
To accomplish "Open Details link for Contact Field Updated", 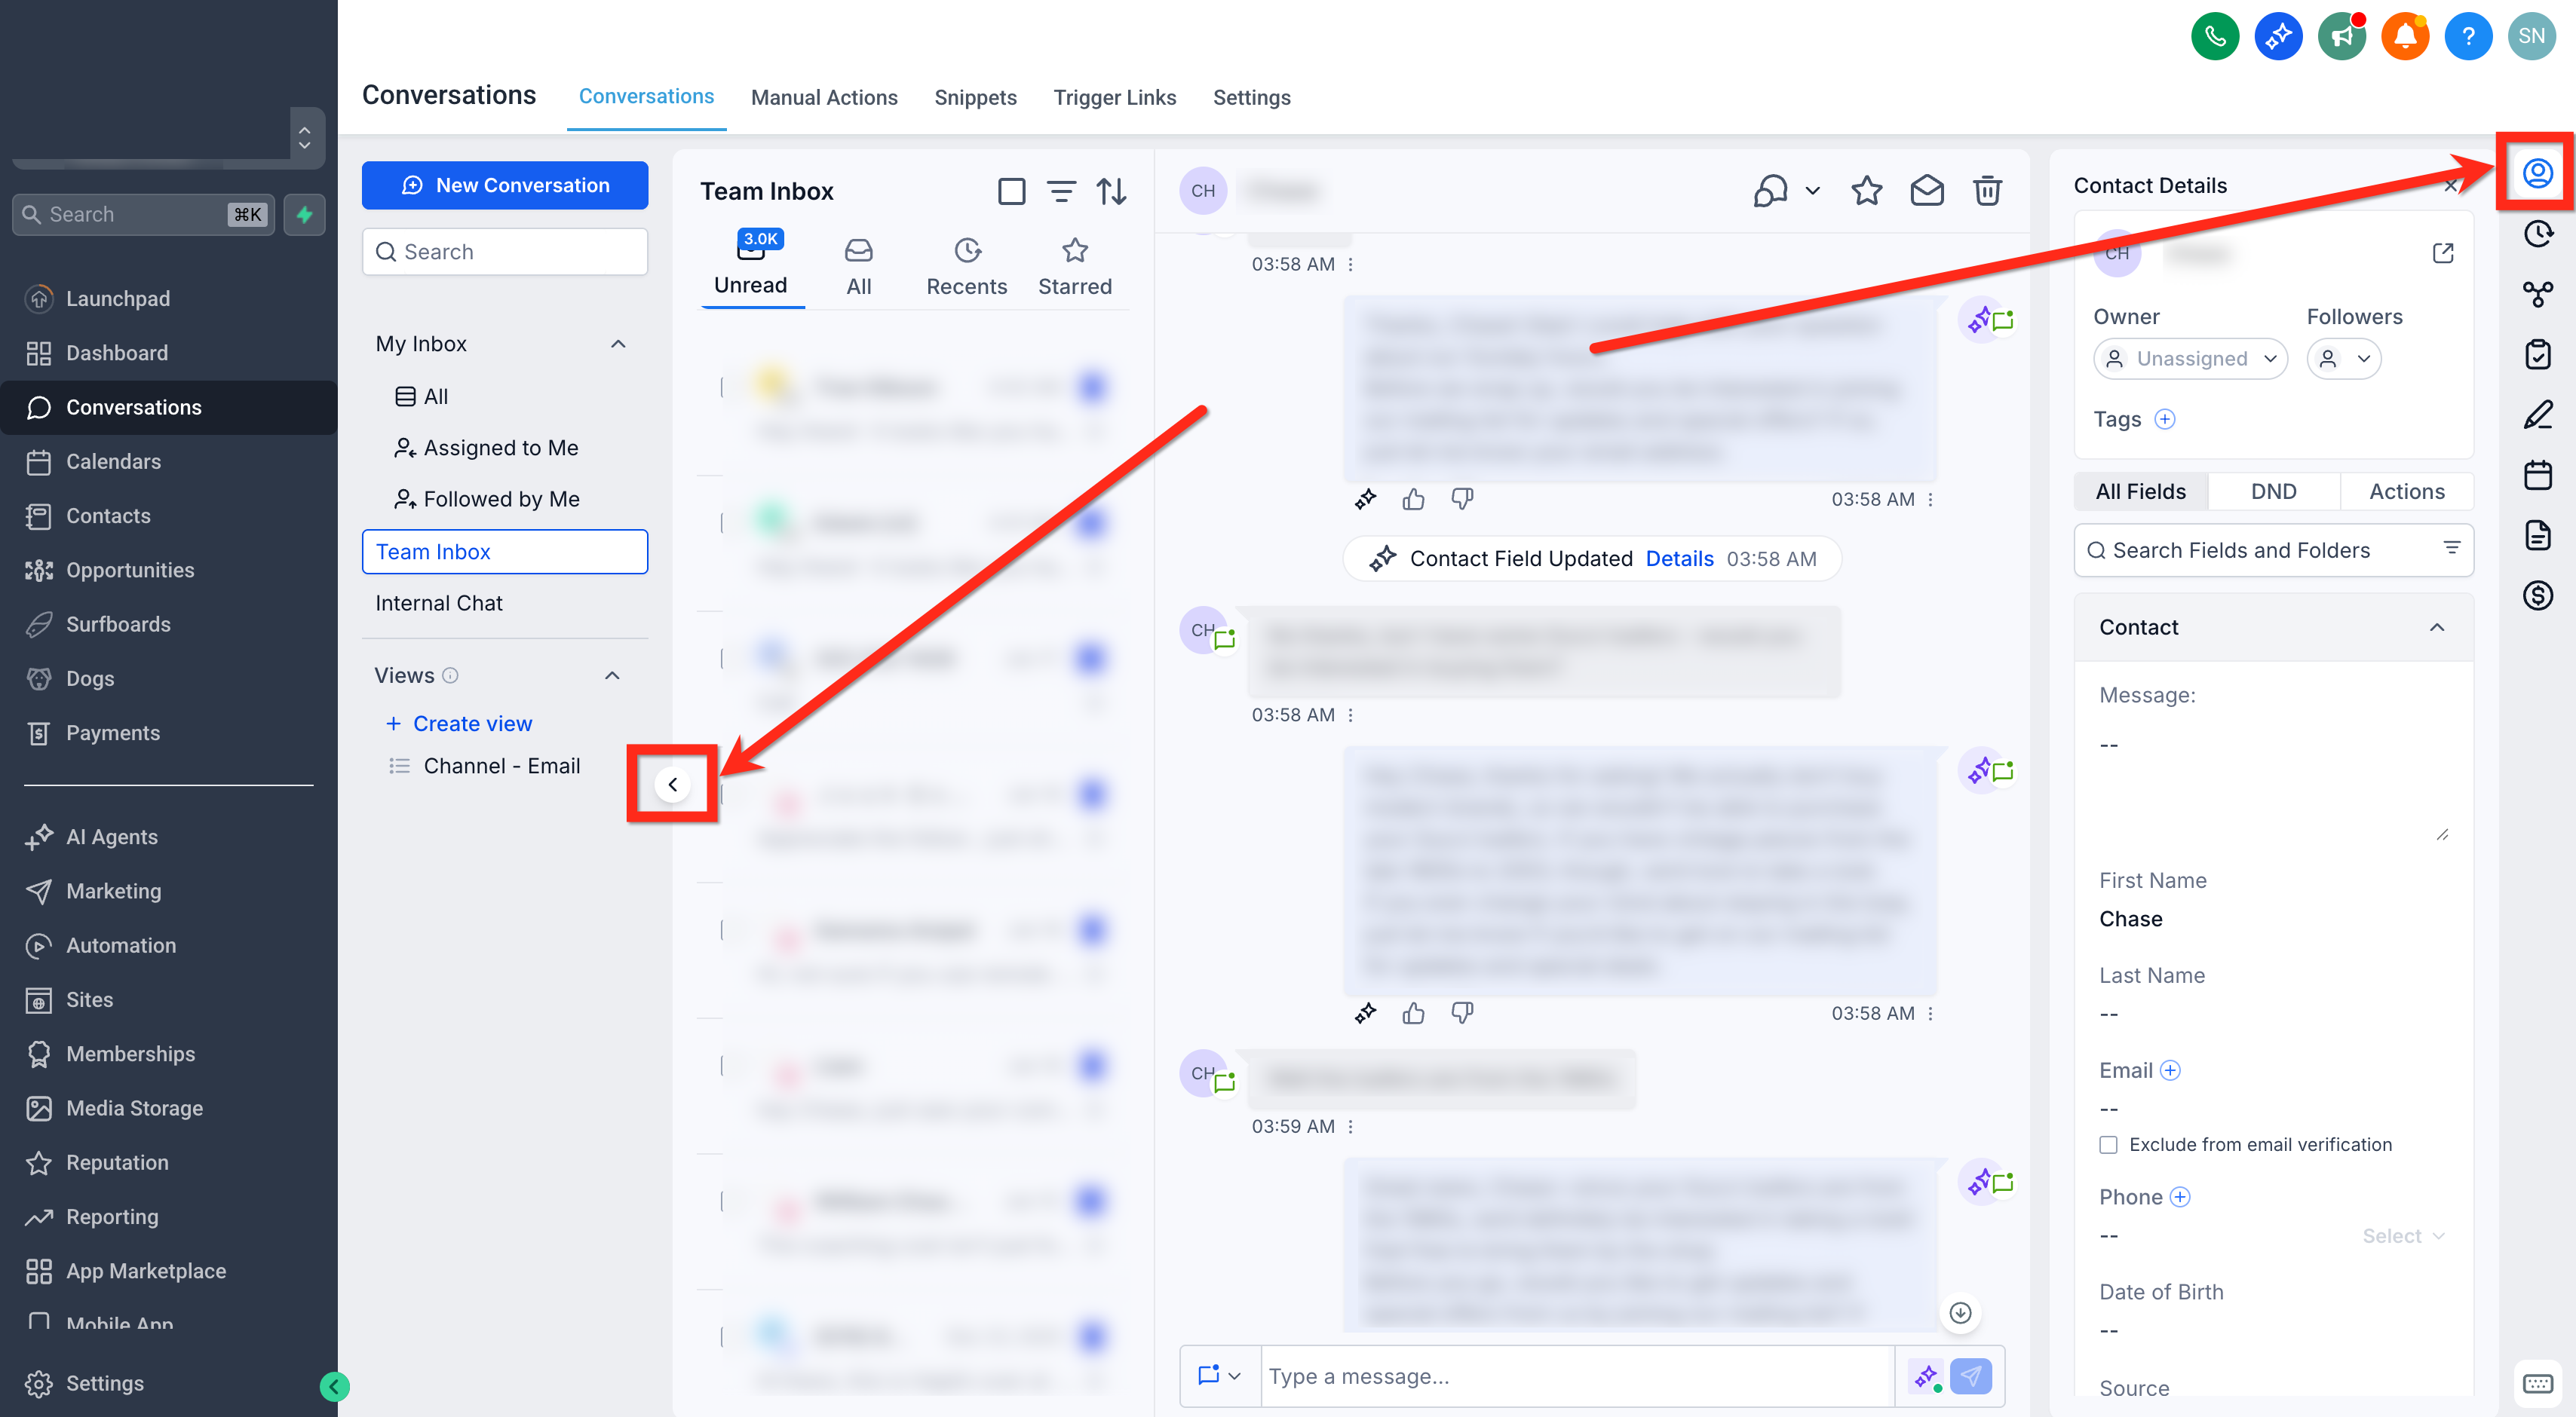I will click(1679, 559).
